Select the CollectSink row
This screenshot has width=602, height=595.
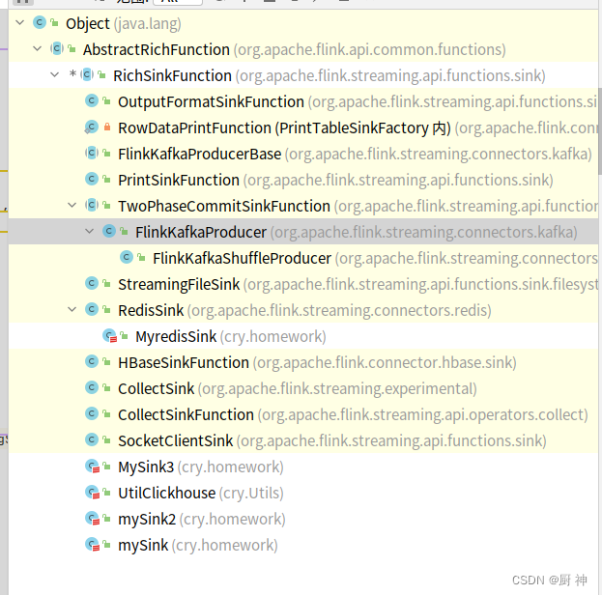(303, 388)
